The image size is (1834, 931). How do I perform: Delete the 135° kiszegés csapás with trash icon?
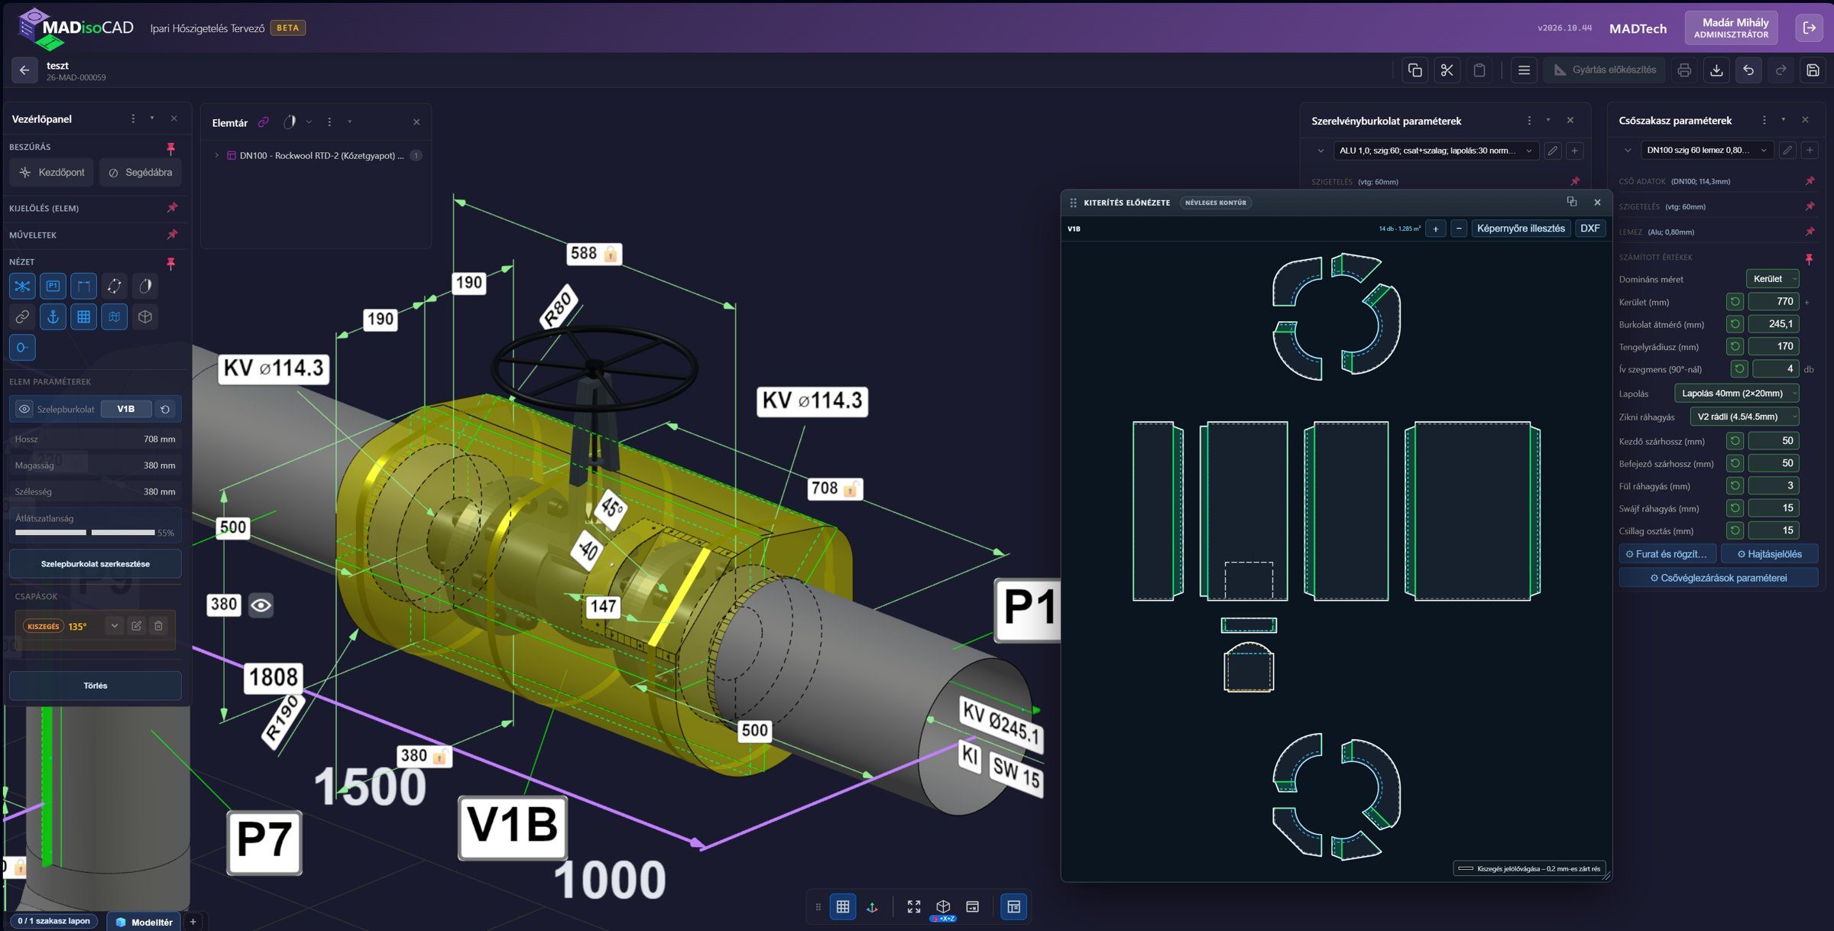(158, 626)
